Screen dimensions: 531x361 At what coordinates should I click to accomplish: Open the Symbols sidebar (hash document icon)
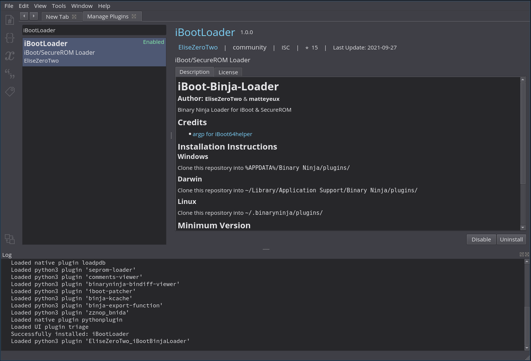click(x=10, y=20)
